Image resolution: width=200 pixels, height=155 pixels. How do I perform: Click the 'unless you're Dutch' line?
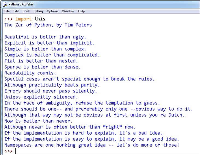point(95,115)
